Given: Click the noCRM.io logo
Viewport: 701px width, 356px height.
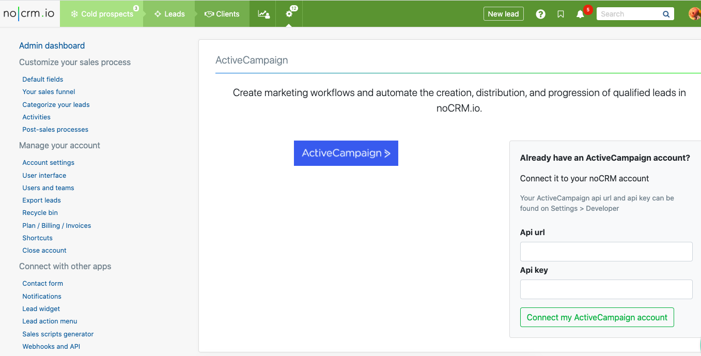Looking at the screenshot, I should coord(29,14).
